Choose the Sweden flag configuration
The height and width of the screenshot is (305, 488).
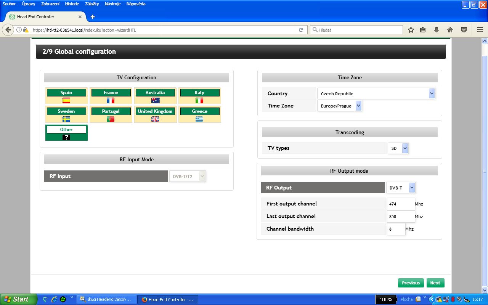66,119
